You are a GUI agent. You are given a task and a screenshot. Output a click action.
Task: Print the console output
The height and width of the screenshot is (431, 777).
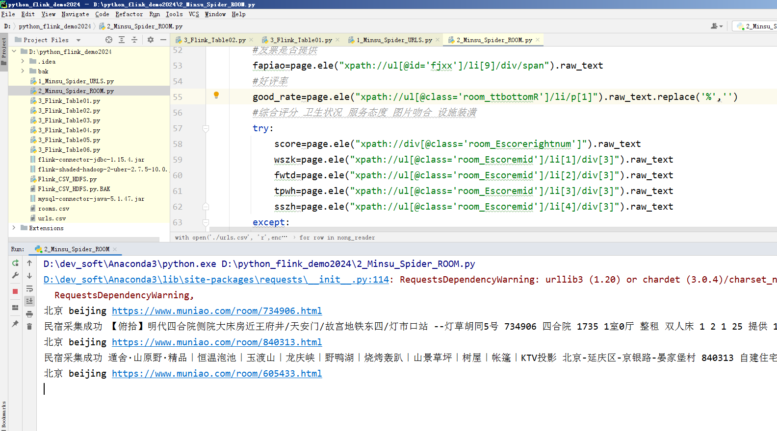pos(29,314)
